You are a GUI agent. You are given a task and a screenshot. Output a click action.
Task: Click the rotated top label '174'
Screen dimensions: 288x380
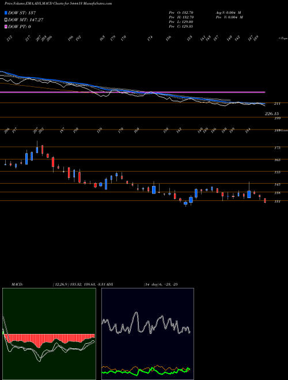click(x=150, y=39)
